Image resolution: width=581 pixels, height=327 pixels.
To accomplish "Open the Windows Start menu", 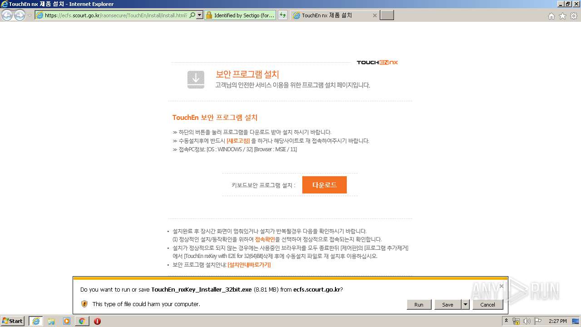I will 13,321.
